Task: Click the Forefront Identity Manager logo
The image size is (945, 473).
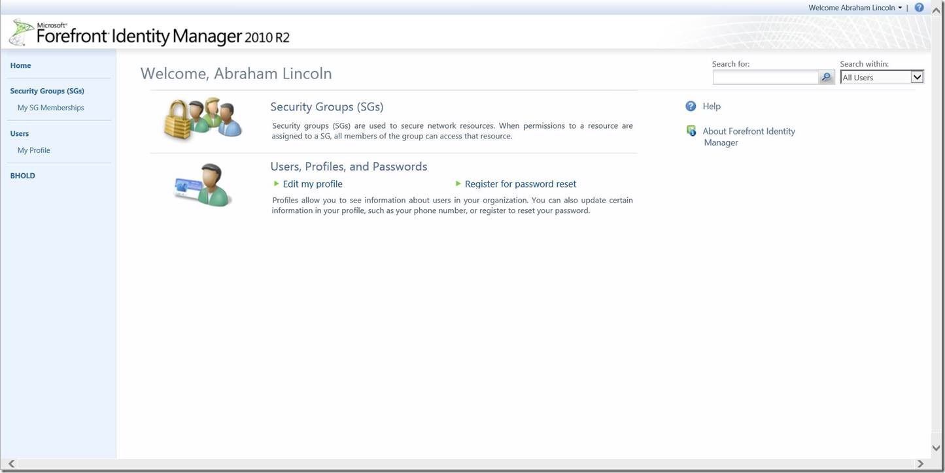Action: pyautogui.click(x=150, y=33)
